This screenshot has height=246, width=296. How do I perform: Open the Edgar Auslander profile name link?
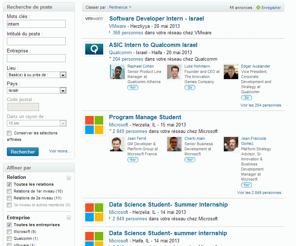256,66
